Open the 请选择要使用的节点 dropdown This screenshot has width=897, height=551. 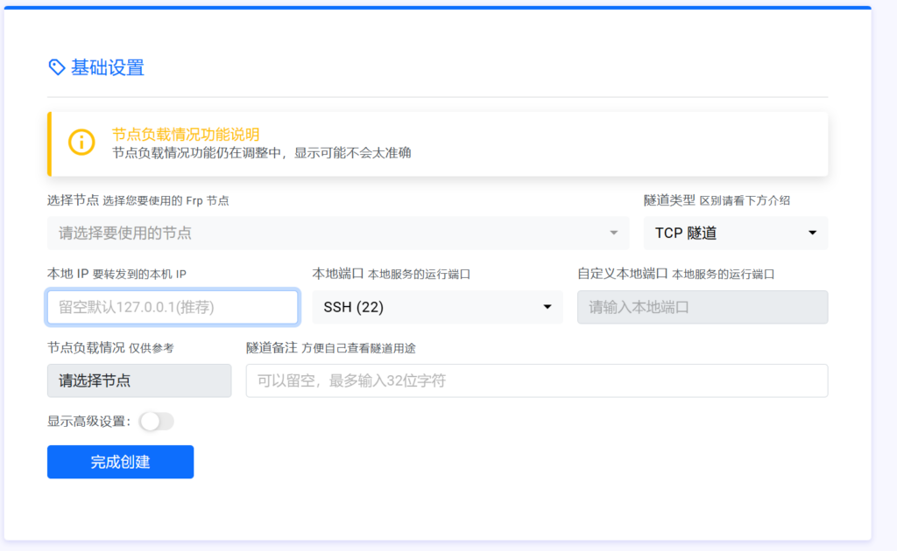coord(337,233)
